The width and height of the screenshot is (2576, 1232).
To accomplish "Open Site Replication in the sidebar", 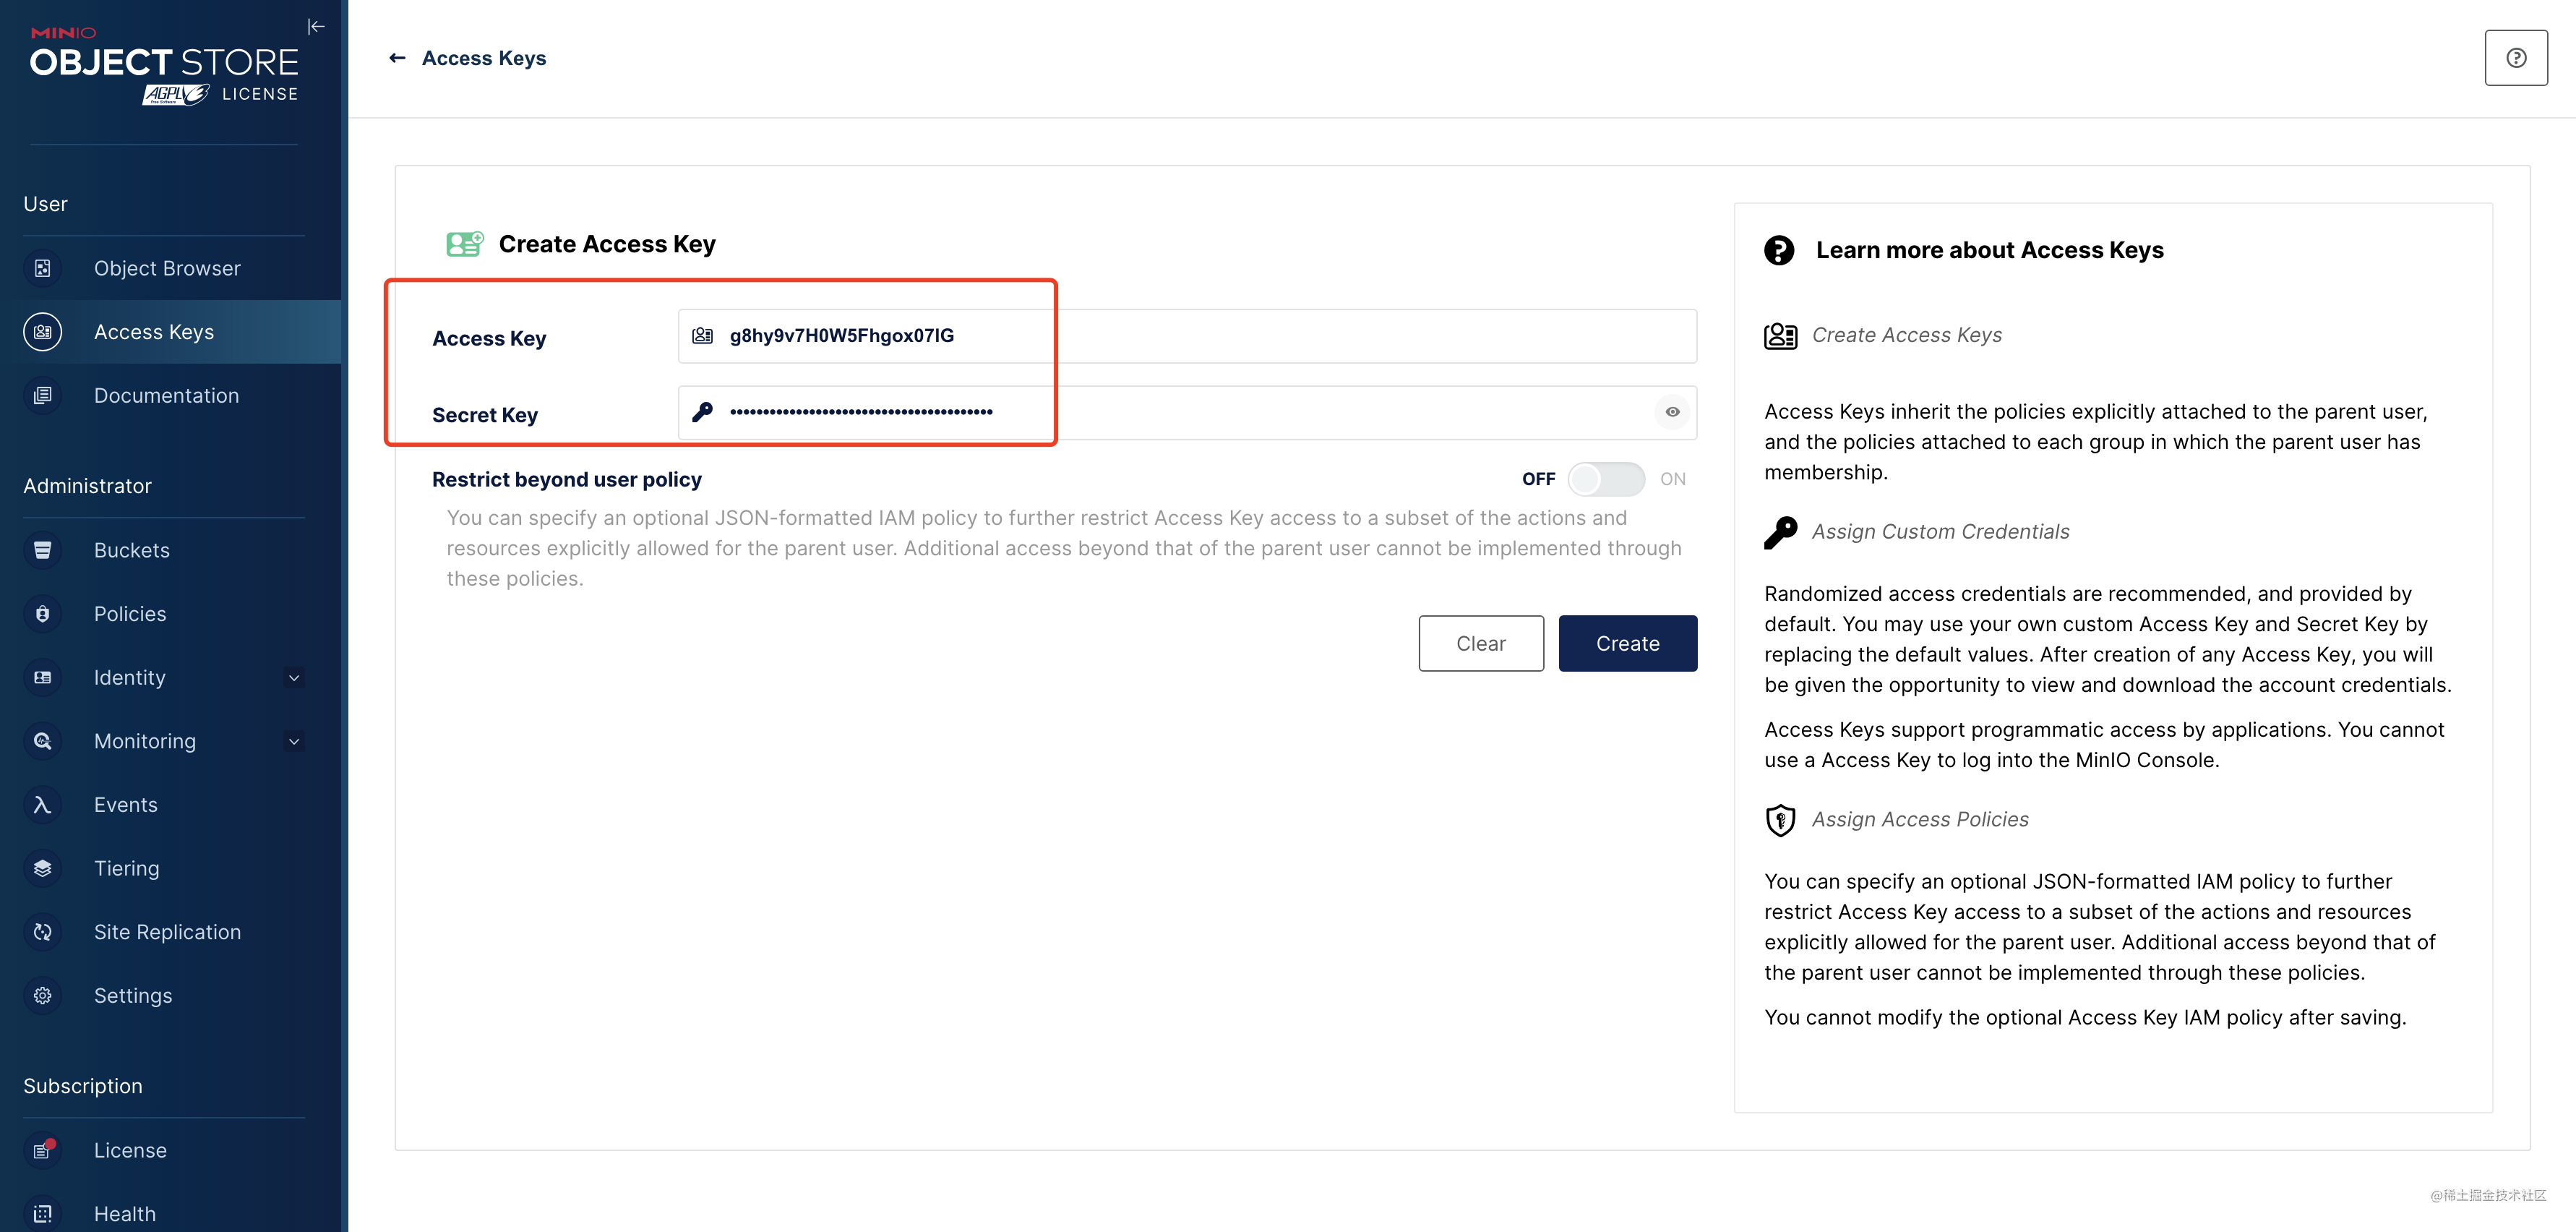I will [170, 932].
